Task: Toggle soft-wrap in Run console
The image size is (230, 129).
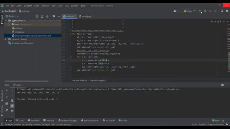Action: [12, 101]
